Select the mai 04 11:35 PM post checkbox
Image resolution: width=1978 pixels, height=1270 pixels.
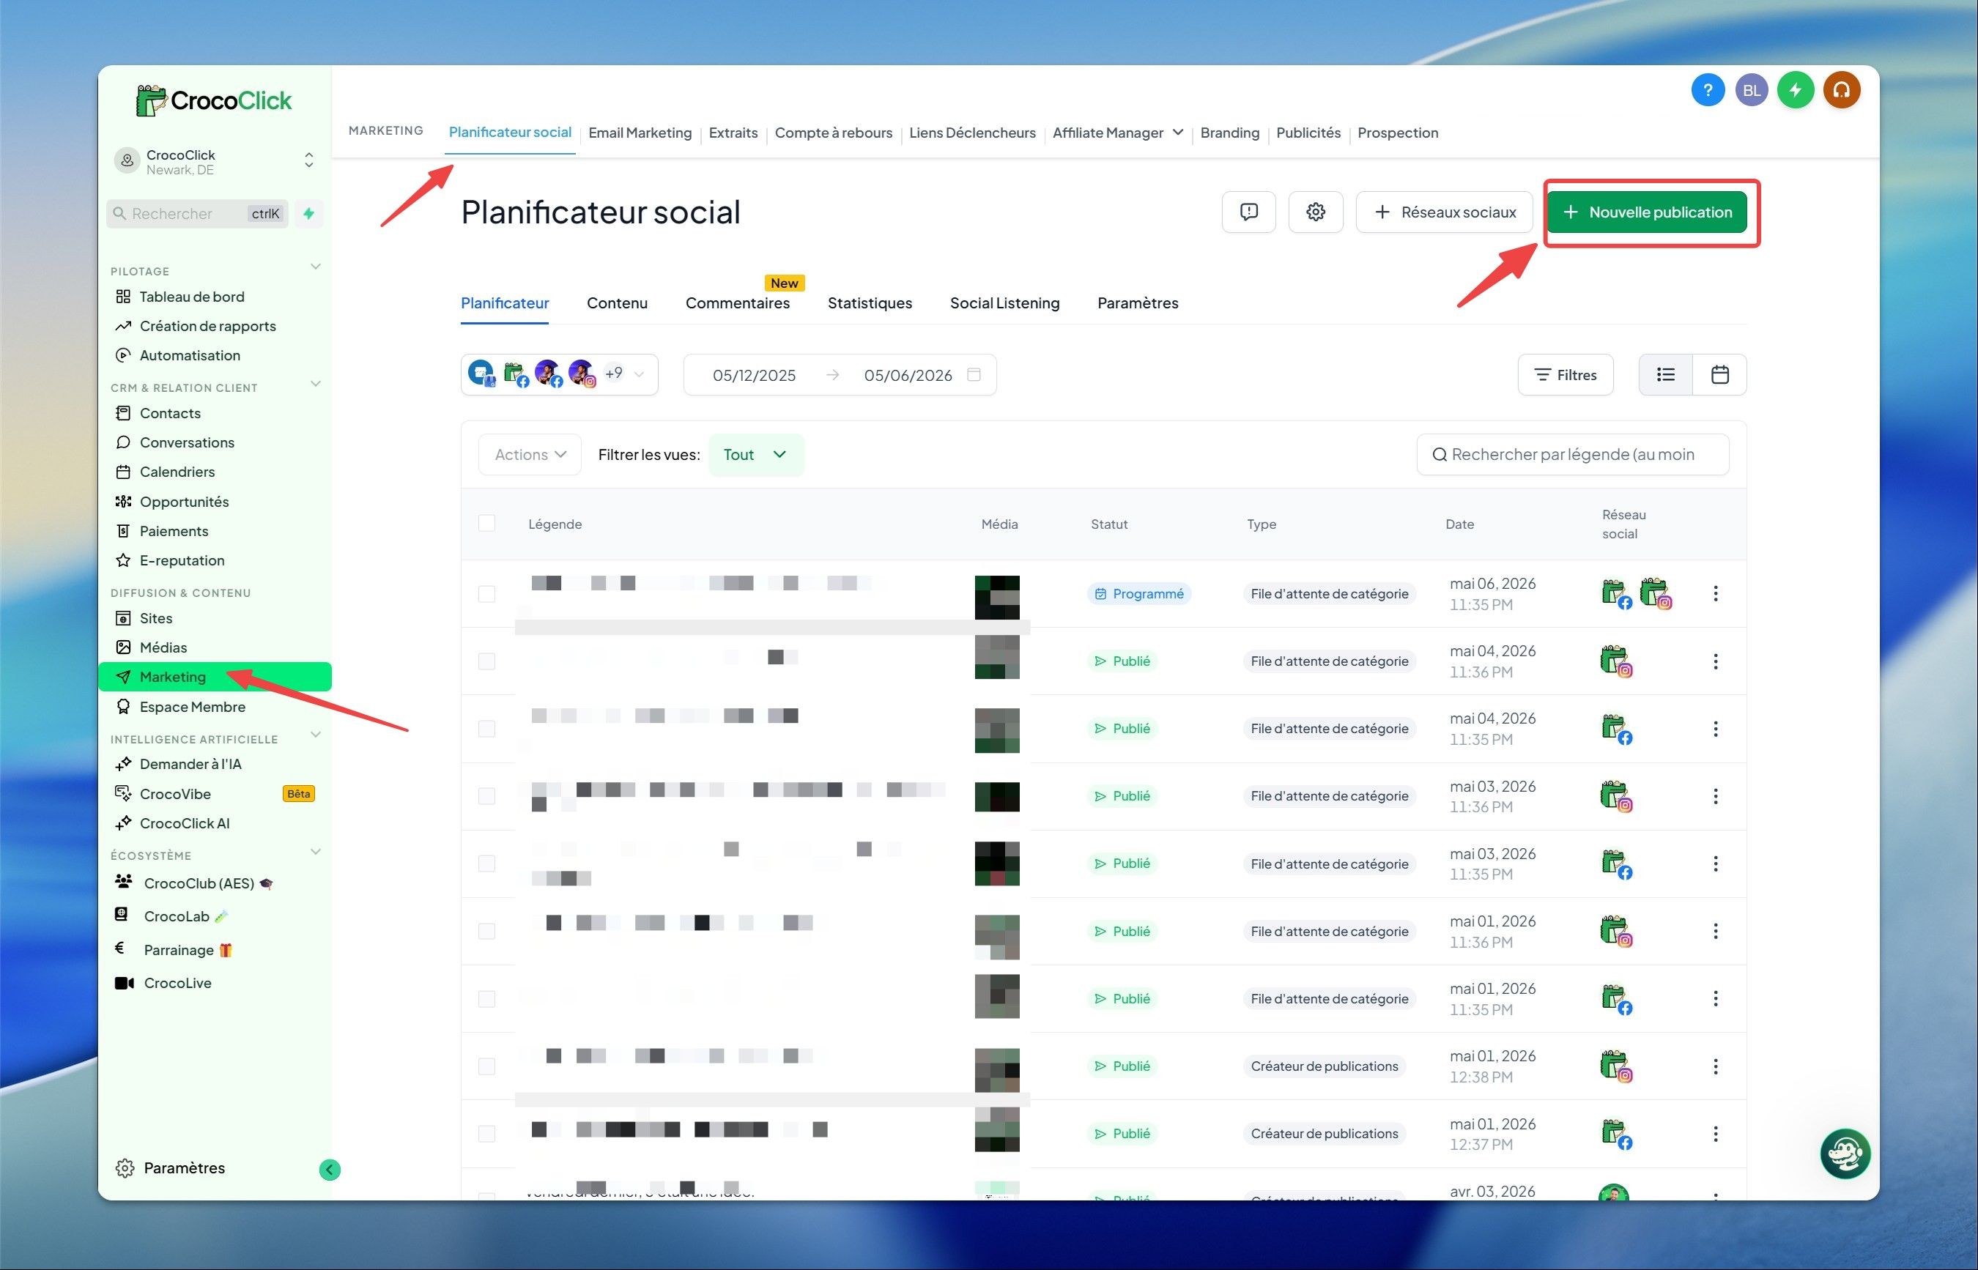pos(486,729)
